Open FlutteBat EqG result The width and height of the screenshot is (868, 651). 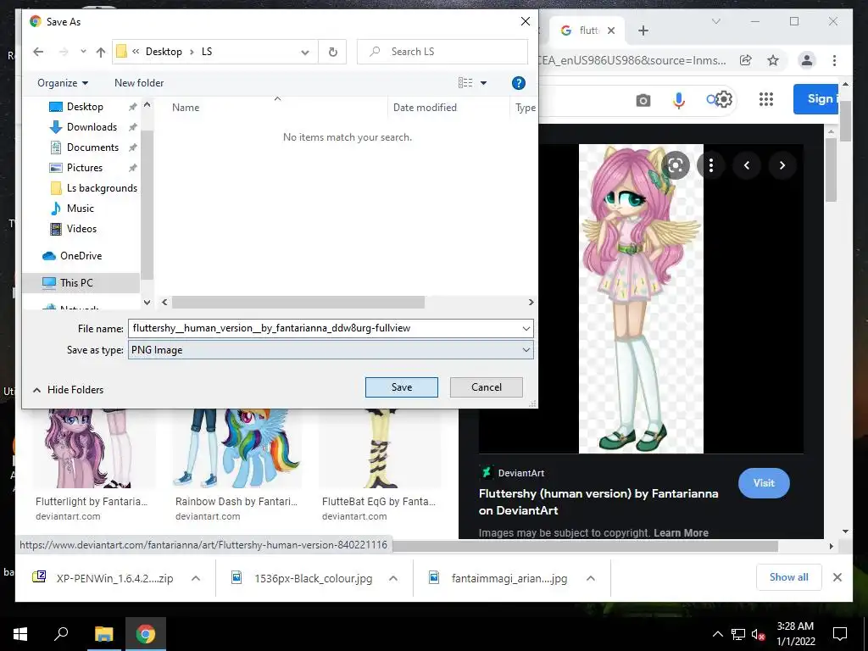pos(379,502)
